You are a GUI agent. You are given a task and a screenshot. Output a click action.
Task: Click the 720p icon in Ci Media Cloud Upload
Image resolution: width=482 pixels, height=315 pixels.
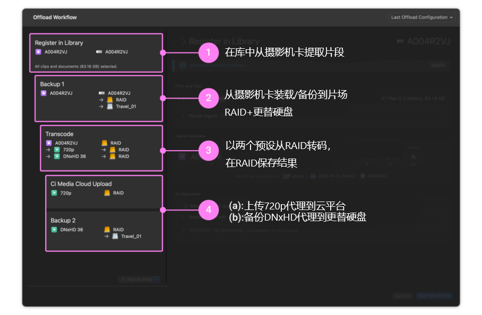click(x=53, y=193)
